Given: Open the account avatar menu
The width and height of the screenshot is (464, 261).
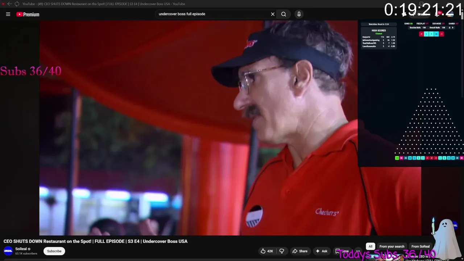Looking at the screenshot, I should (450, 14).
